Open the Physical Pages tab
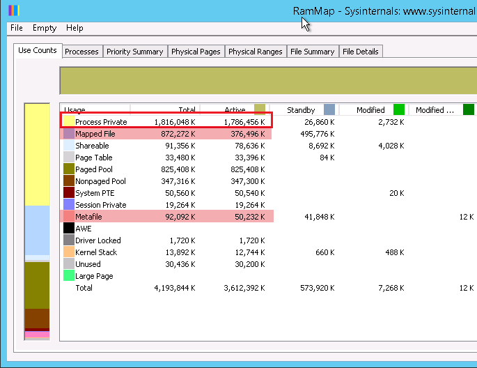 [196, 52]
